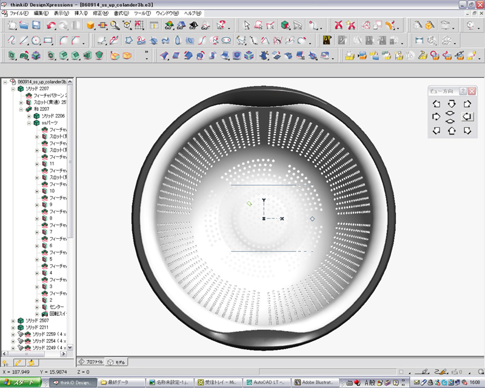Expand the ソリッド 2206 tree node
485x388 pixels.
point(28,116)
